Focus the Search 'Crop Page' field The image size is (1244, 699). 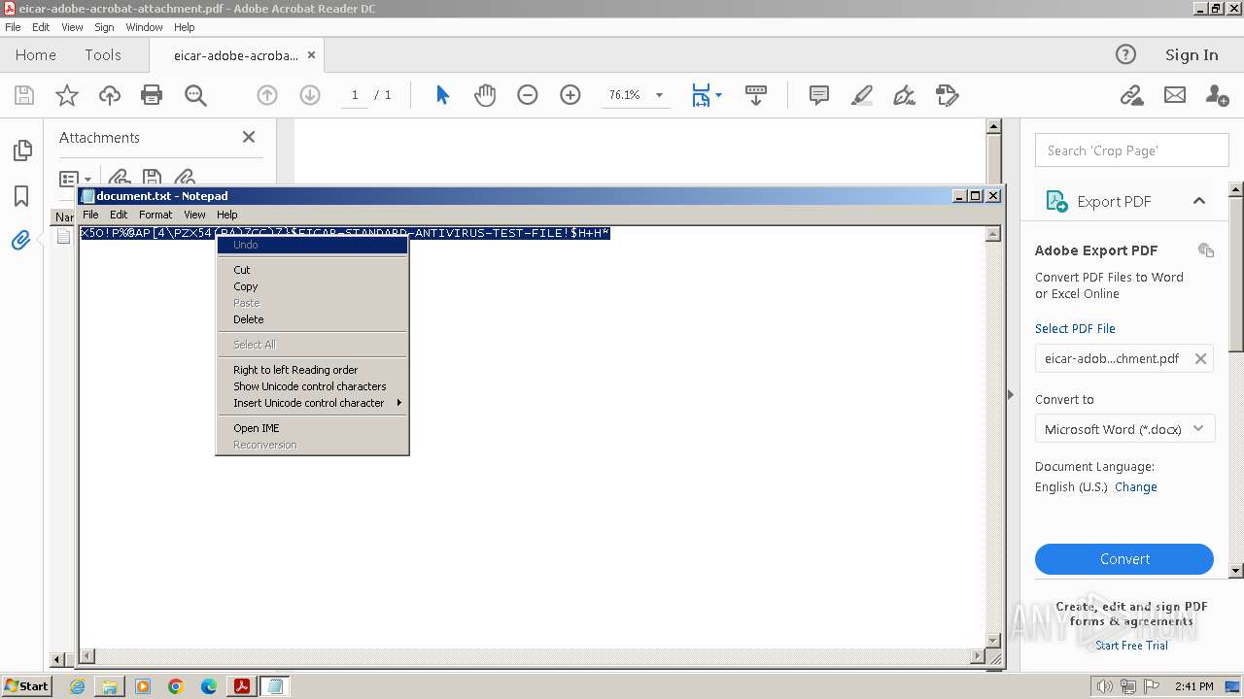tap(1132, 150)
